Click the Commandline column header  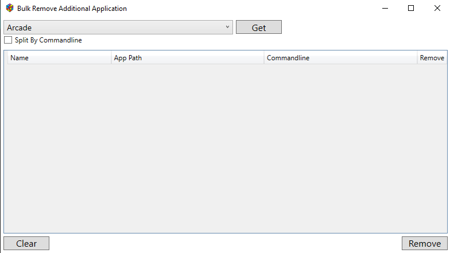click(341, 57)
